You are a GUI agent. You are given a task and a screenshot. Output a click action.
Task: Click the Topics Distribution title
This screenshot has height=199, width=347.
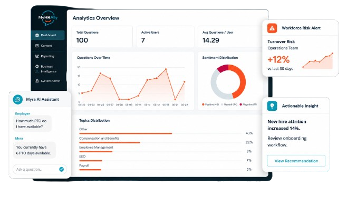(94, 121)
